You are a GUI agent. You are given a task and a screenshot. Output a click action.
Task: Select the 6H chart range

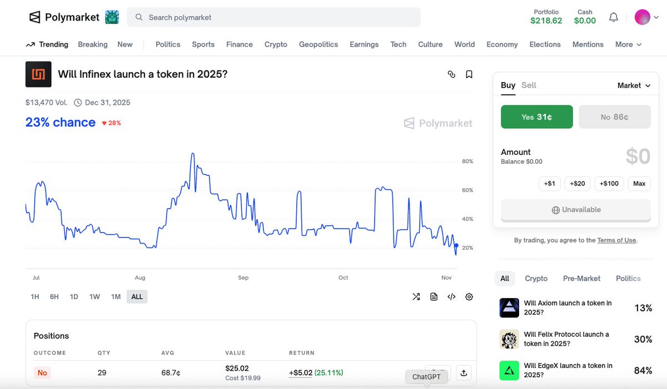(54, 297)
